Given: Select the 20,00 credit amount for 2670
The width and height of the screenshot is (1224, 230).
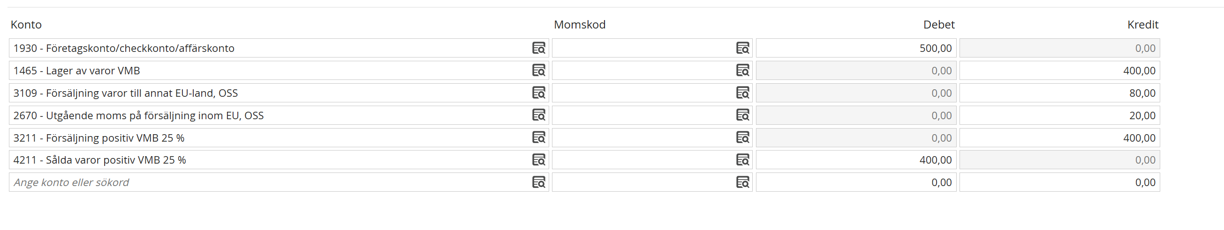Looking at the screenshot, I should [x=1059, y=115].
